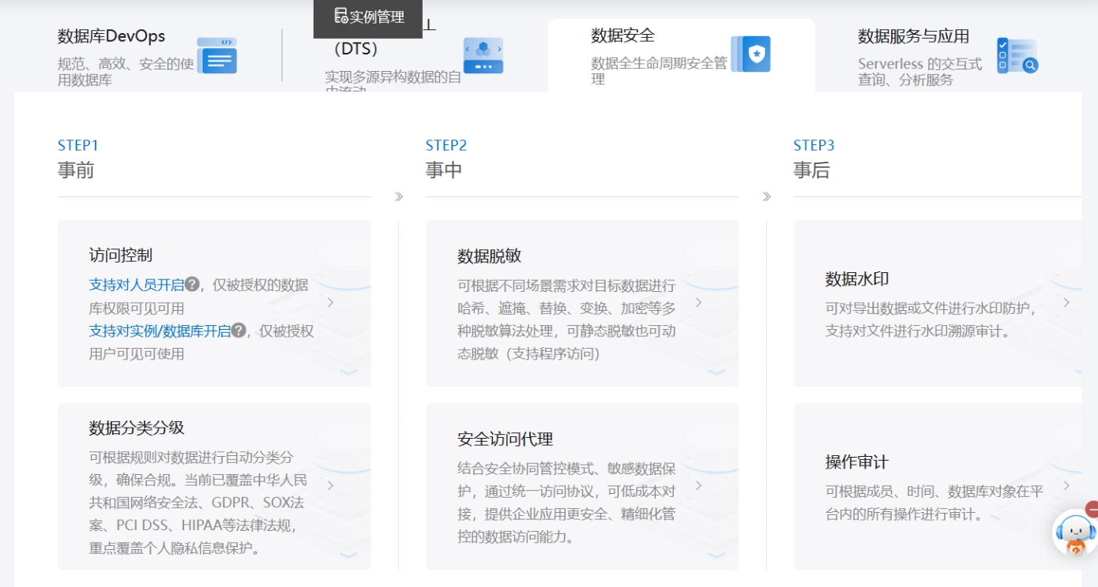Click the help icon after 支持对人员开启
Screen dimensions: 1098x587
tap(192, 284)
